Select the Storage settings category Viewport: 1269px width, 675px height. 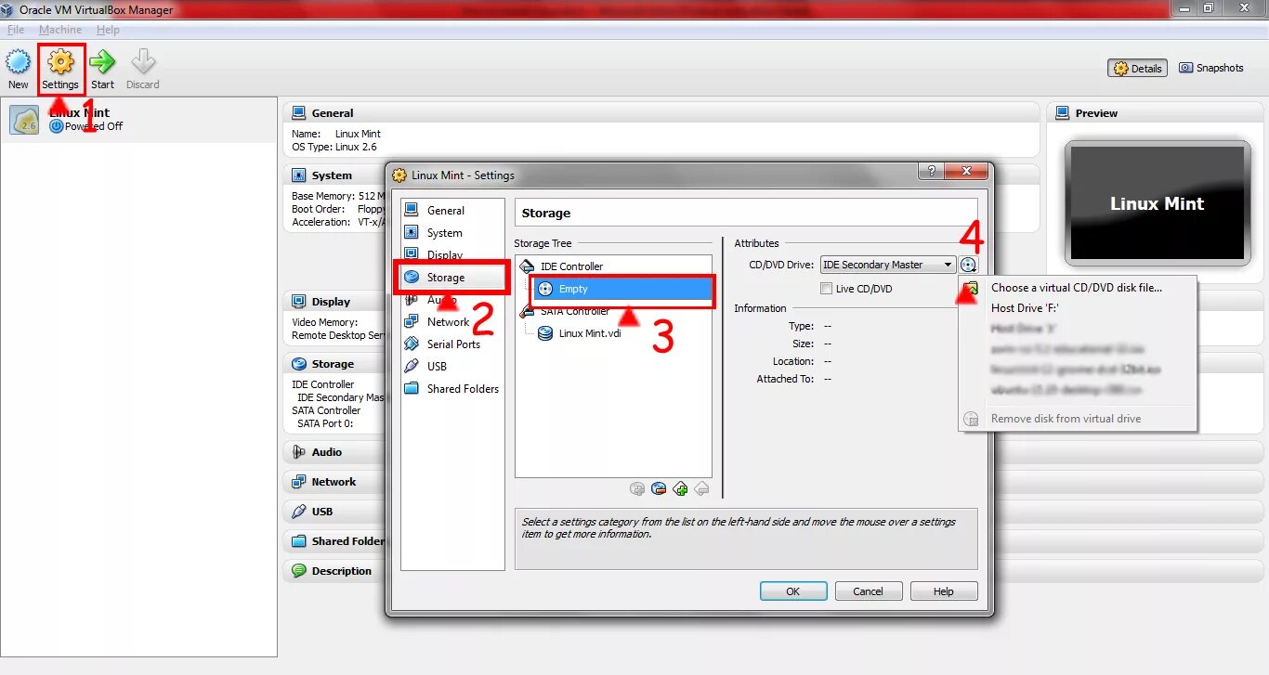451,278
